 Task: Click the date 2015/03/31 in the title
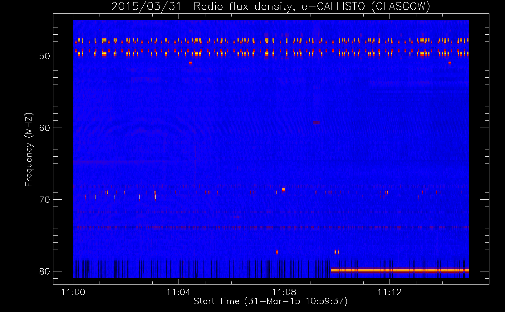tap(146, 6)
